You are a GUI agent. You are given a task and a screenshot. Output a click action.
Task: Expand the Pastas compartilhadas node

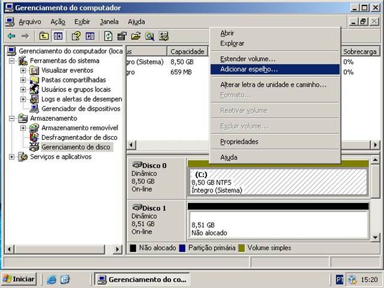pyautogui.click(x=23, y=80)
